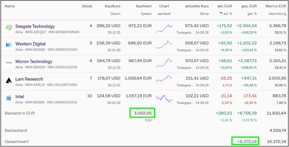
Task: Open Seagate sparkline chart since purchase
Action: [164, 29]
